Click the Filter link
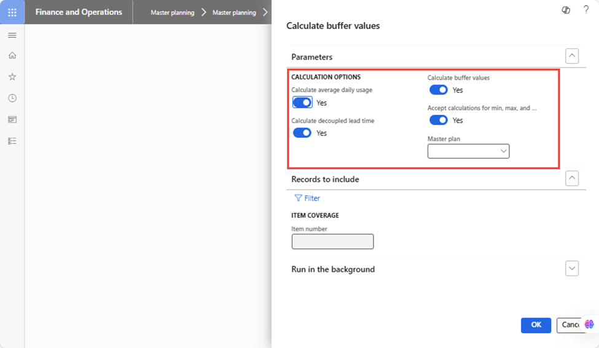599x348 pixels. coord(307,198)
